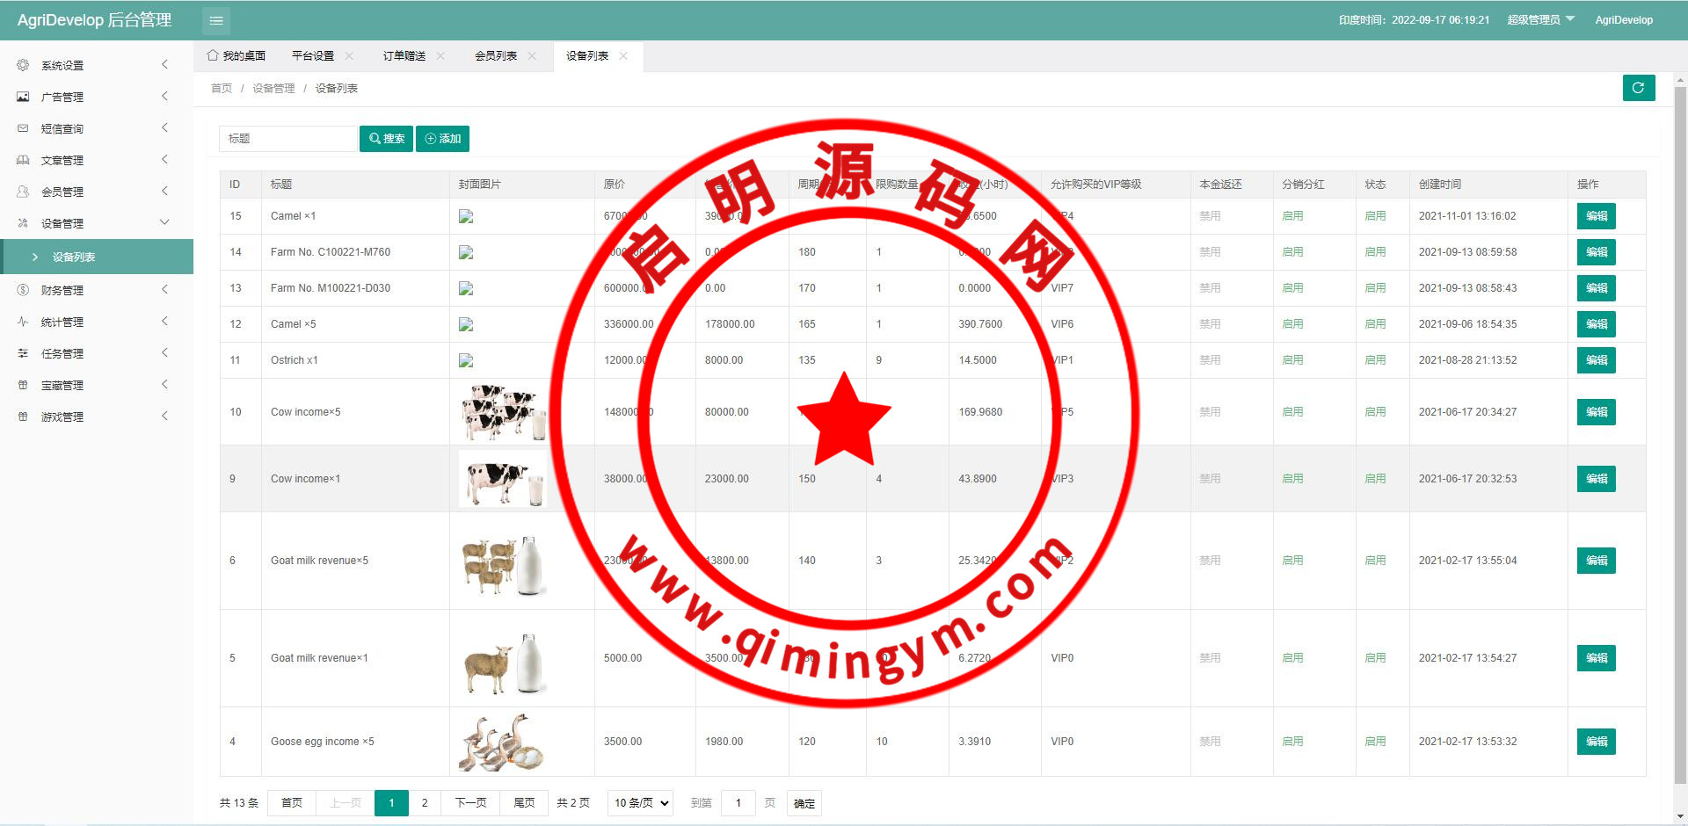Toggle 本金返还 for Cow income×5 row

tap(1210, 412)
